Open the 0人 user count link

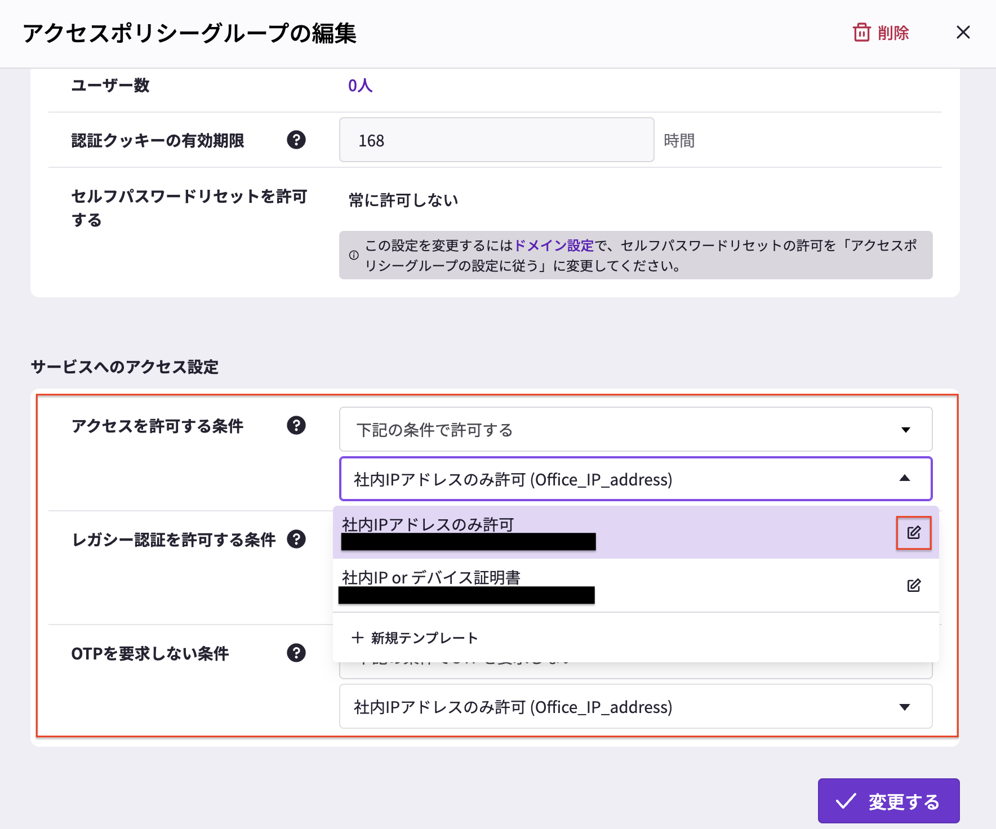[360, 86]
